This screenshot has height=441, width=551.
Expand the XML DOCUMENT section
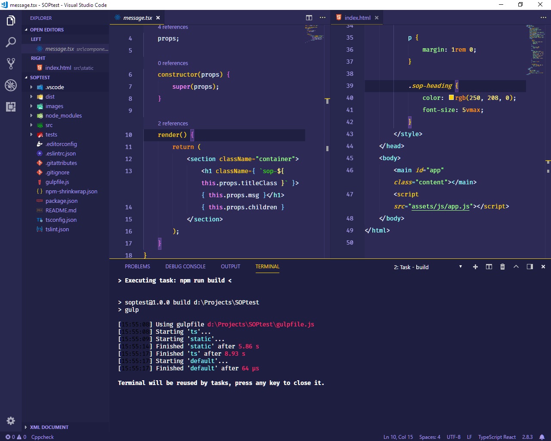click(x=49, y=427)
